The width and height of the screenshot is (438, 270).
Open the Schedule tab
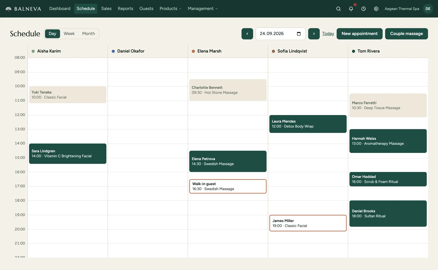click(86, 9)
